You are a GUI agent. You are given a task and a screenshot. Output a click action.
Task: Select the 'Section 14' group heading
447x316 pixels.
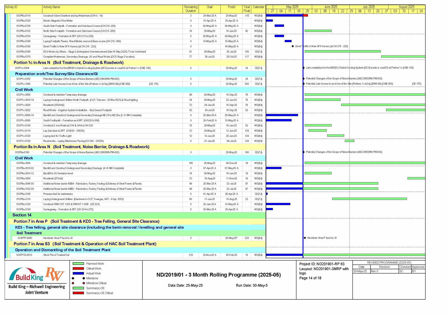click(x=22, y=215)
